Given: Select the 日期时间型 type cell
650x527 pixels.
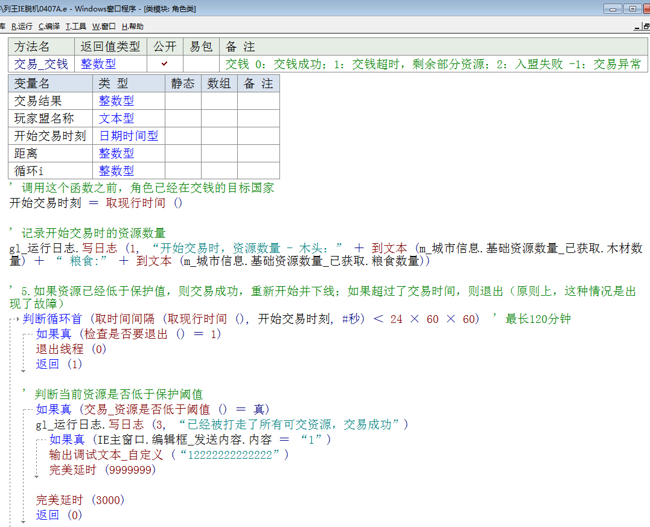Looking at the screenshot, I should 129,136.
